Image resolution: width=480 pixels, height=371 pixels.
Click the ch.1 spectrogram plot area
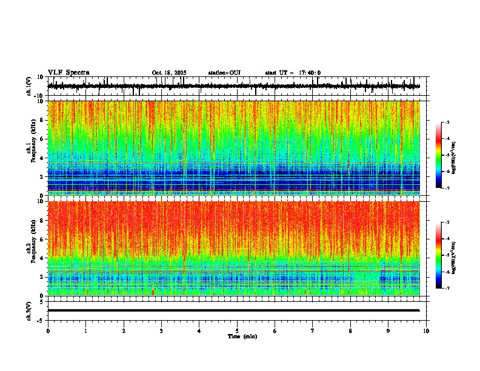pos(234,148)
